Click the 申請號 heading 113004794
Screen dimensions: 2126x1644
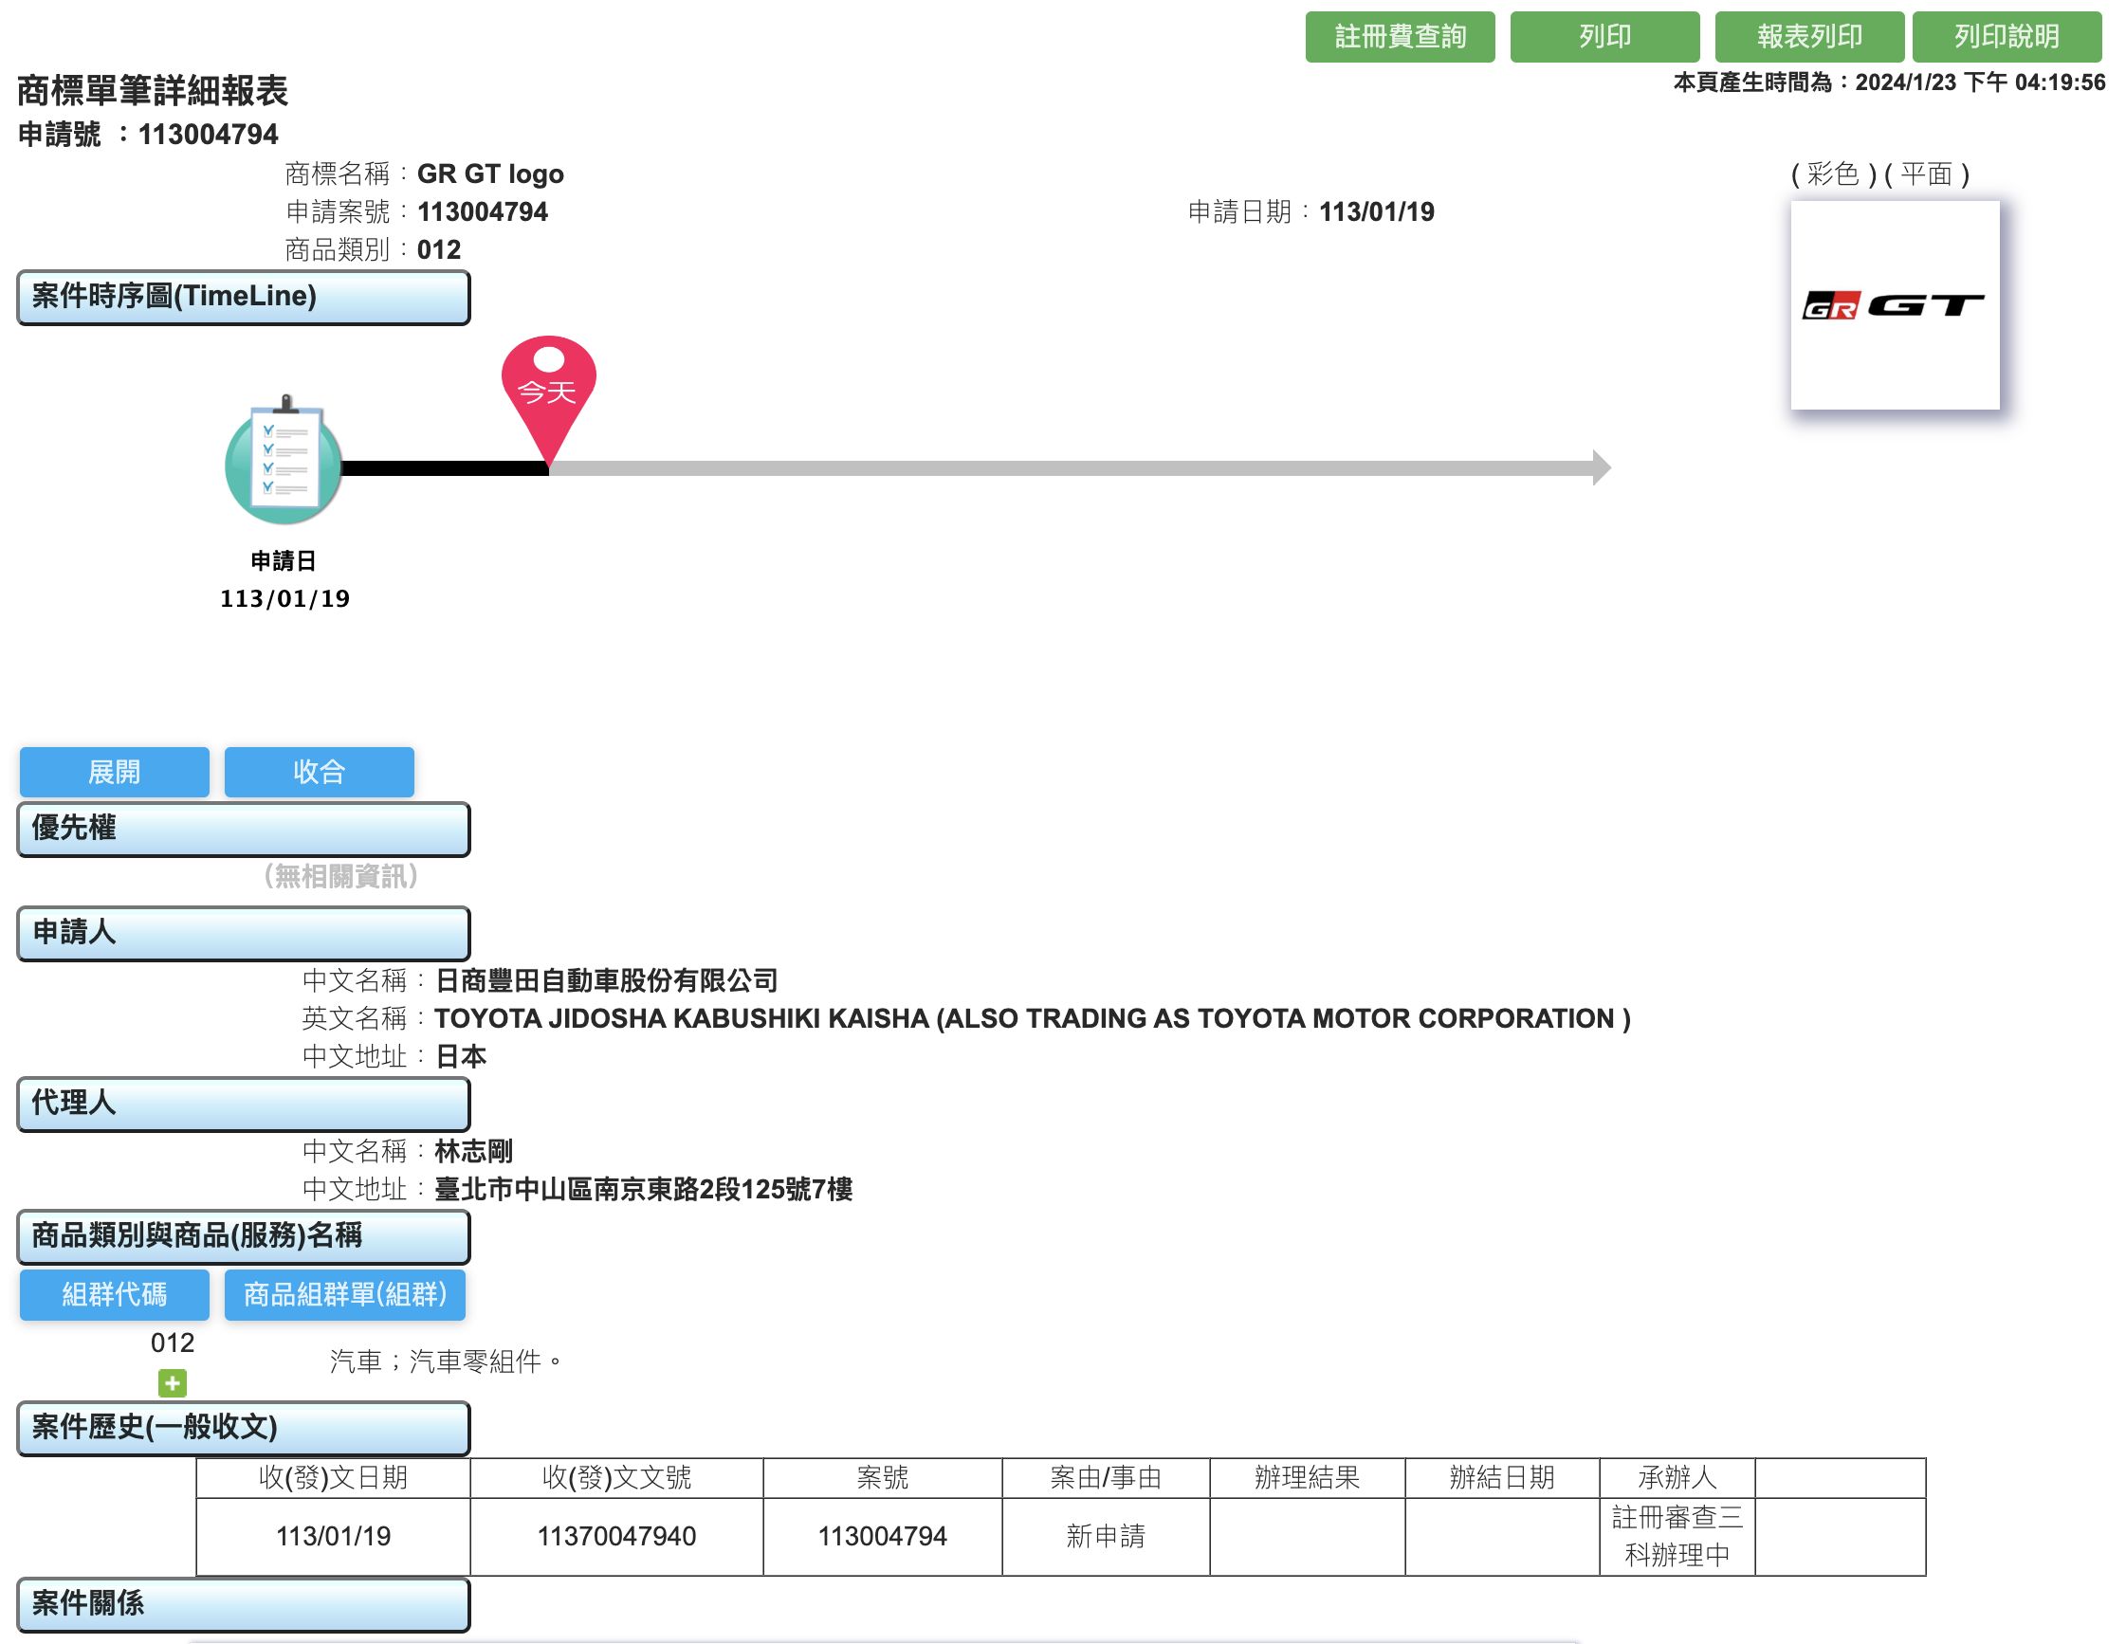pos(148,135)
